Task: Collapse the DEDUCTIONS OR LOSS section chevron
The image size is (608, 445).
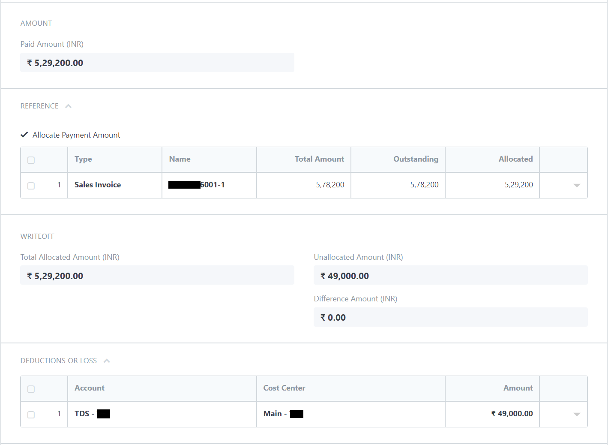Action: pyautogui.click(x=106, y=361)
